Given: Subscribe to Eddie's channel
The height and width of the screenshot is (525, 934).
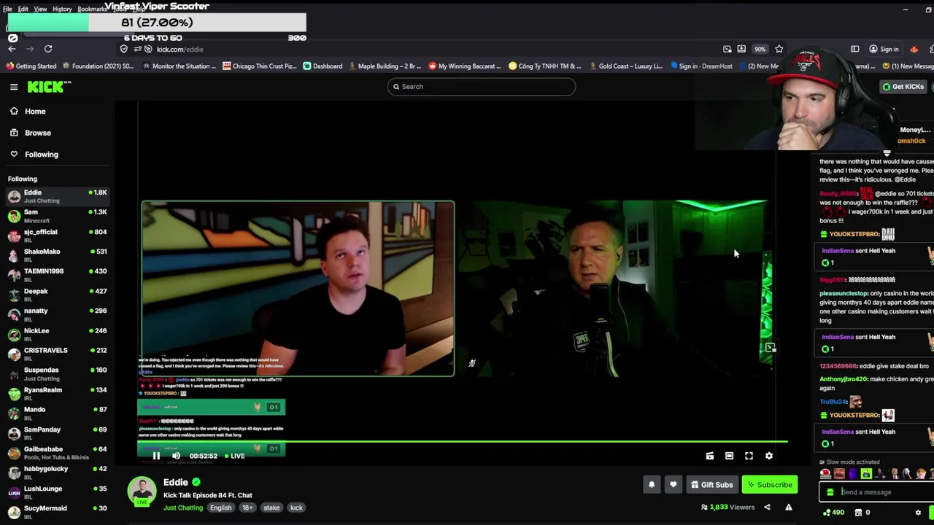Looking at the screenshot, I should (770, 485).
